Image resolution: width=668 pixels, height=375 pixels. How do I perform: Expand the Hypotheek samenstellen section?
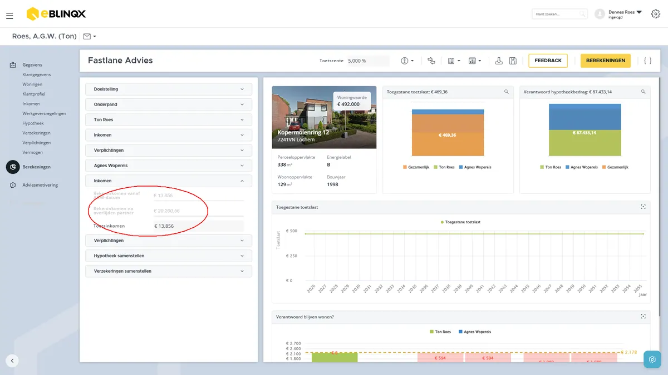coord(169,256)
